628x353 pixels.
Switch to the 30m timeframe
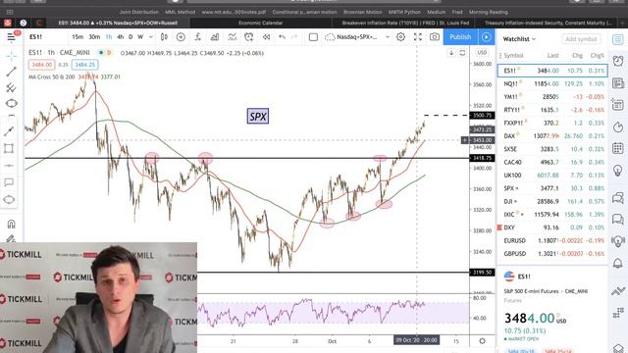point(94,37)
